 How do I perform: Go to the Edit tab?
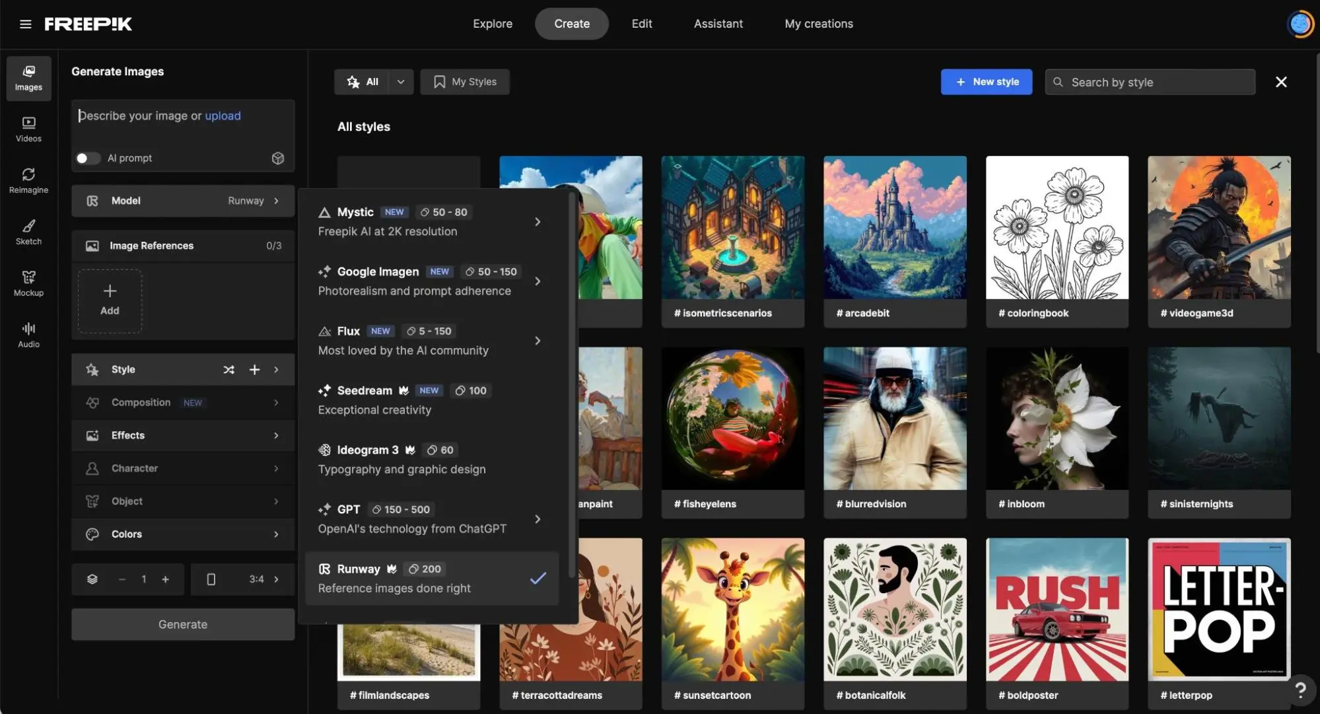[642, 24]
